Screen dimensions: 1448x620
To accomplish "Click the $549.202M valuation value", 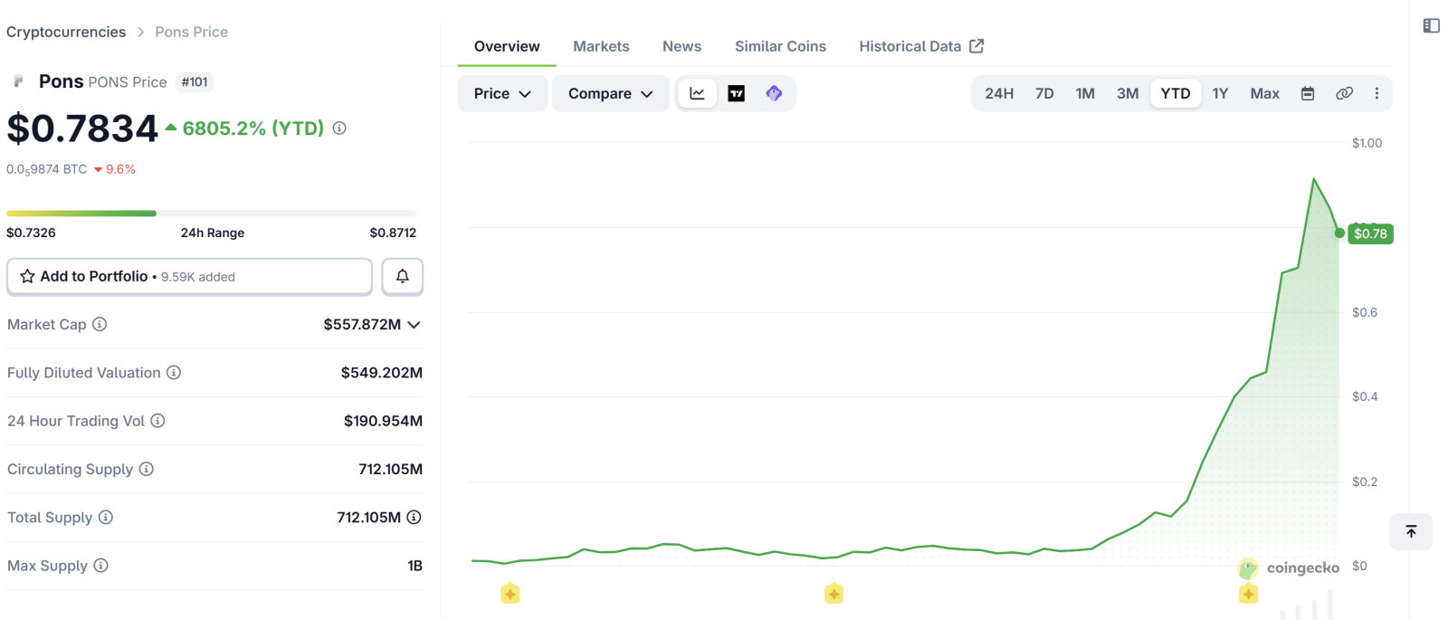I will (x=382, y=372).
